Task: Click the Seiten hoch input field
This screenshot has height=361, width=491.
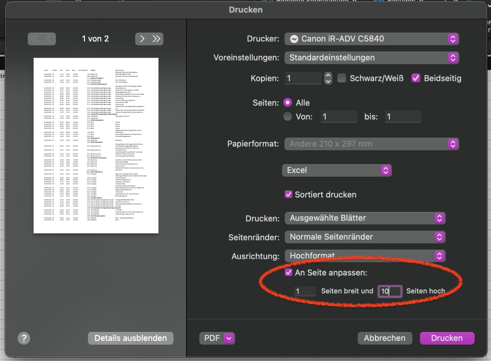Action: pyautogui.click(x=389, y=291)
